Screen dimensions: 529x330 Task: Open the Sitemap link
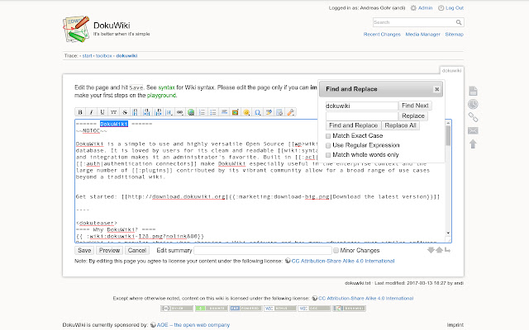coord(454,35)
